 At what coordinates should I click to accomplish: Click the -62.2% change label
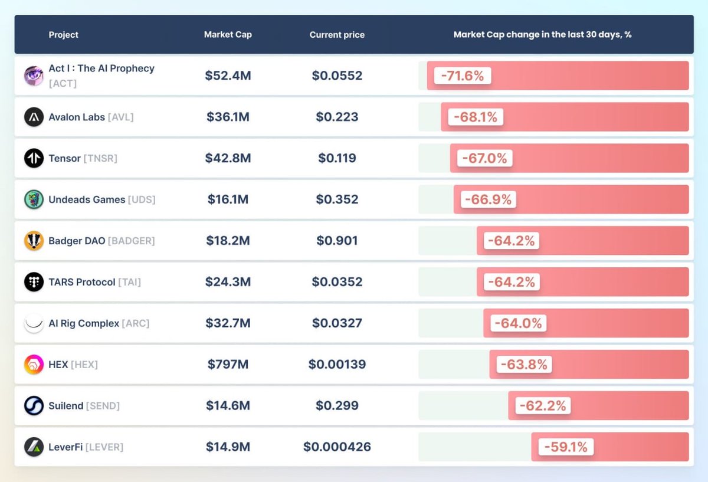543,406
